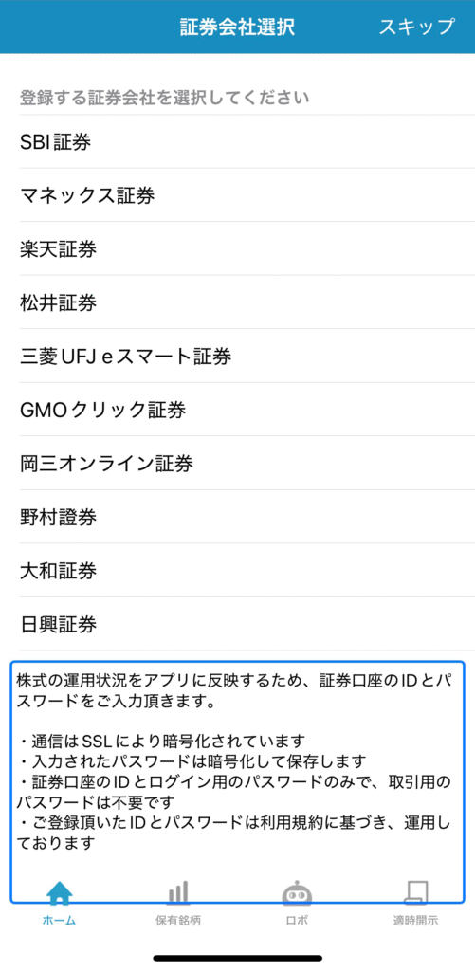Switch to the 保有銘柄 tab label
Image resolution: width=475 pixels, height=971 pixels.
tap(178, 921)
